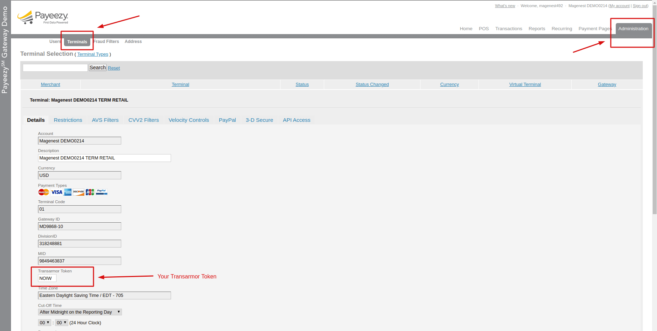This screenshot has height=331, width=657.
Task: Click the American Express payment icon
Action: point(68,192)
